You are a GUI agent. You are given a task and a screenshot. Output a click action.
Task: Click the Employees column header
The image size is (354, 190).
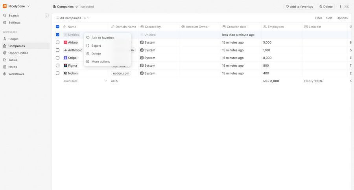(282, 27)
